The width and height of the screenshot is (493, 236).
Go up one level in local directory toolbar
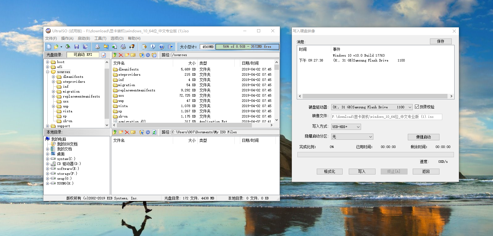115,132
